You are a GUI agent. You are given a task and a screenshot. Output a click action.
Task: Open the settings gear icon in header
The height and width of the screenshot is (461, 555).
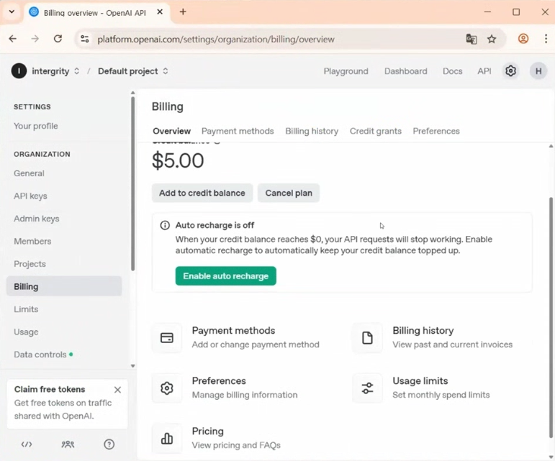[x=510, y=71]
